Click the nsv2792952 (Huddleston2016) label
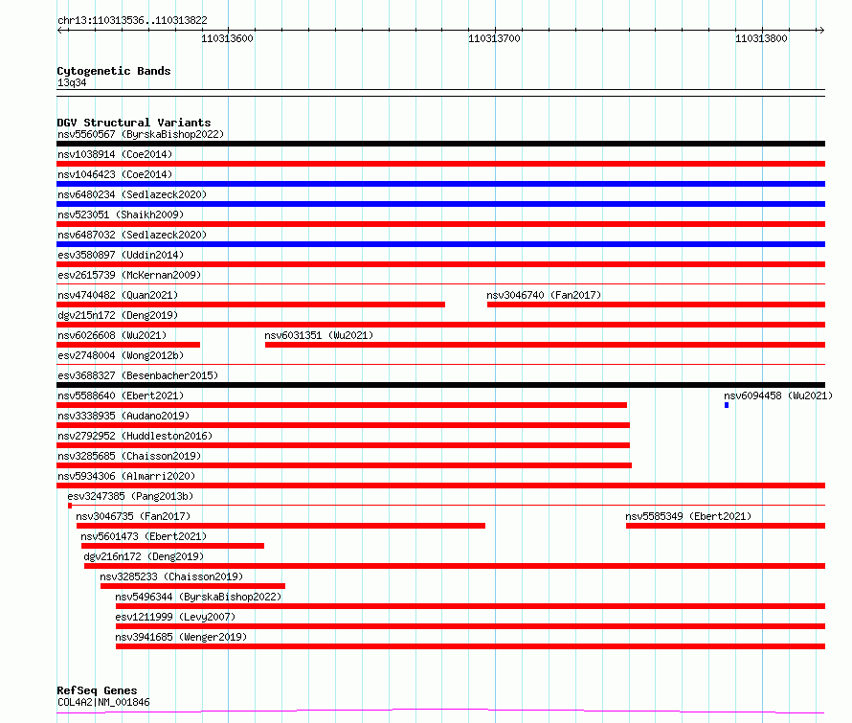 [135, 436]
